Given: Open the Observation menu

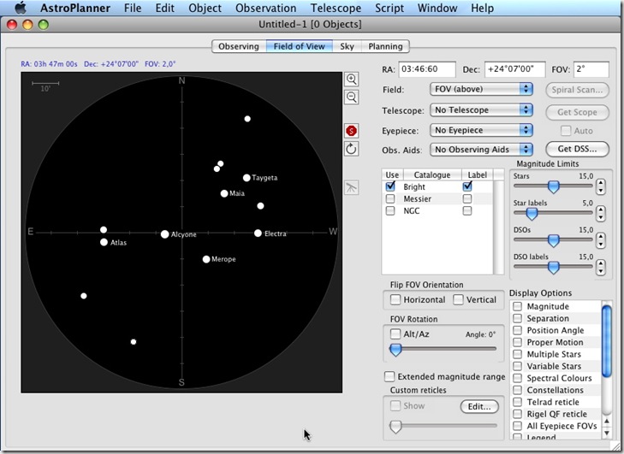Looking at the screenshot, I should click(x=266, y=8).
